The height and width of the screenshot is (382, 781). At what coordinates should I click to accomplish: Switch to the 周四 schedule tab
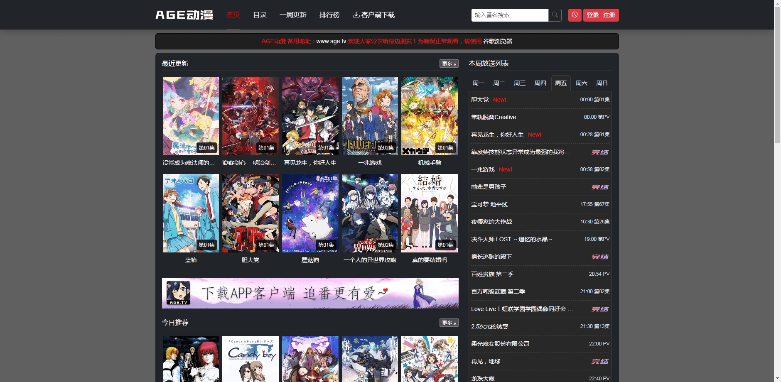point(540,83)
